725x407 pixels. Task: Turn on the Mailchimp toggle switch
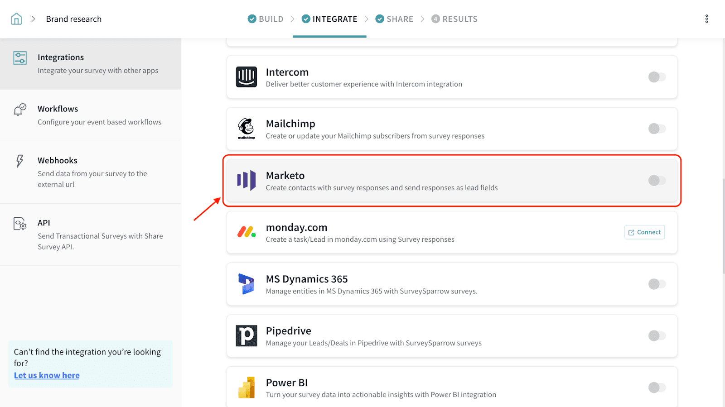click(657, 129)
